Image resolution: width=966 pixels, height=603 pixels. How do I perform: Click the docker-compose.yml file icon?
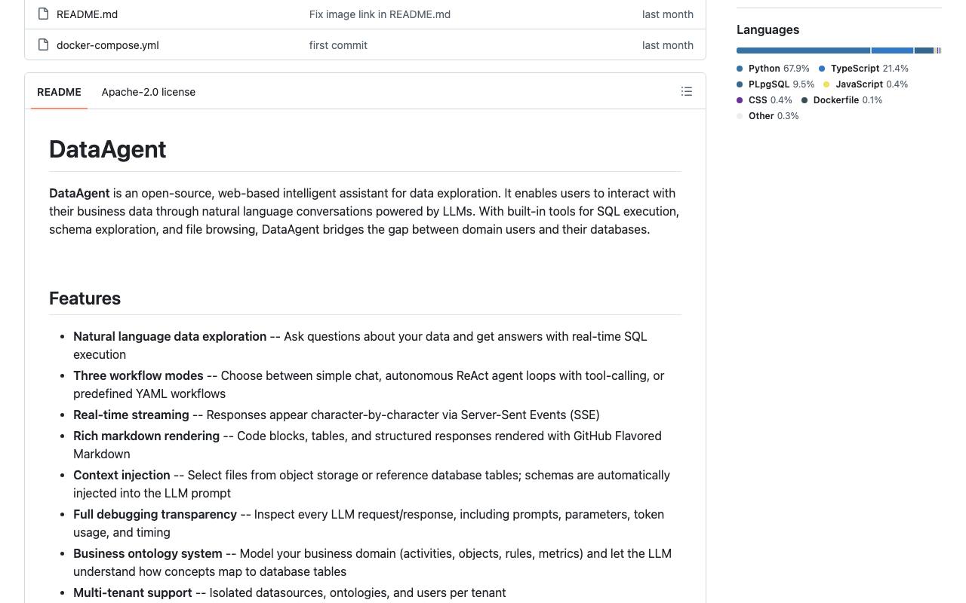(x=44, y=44)
